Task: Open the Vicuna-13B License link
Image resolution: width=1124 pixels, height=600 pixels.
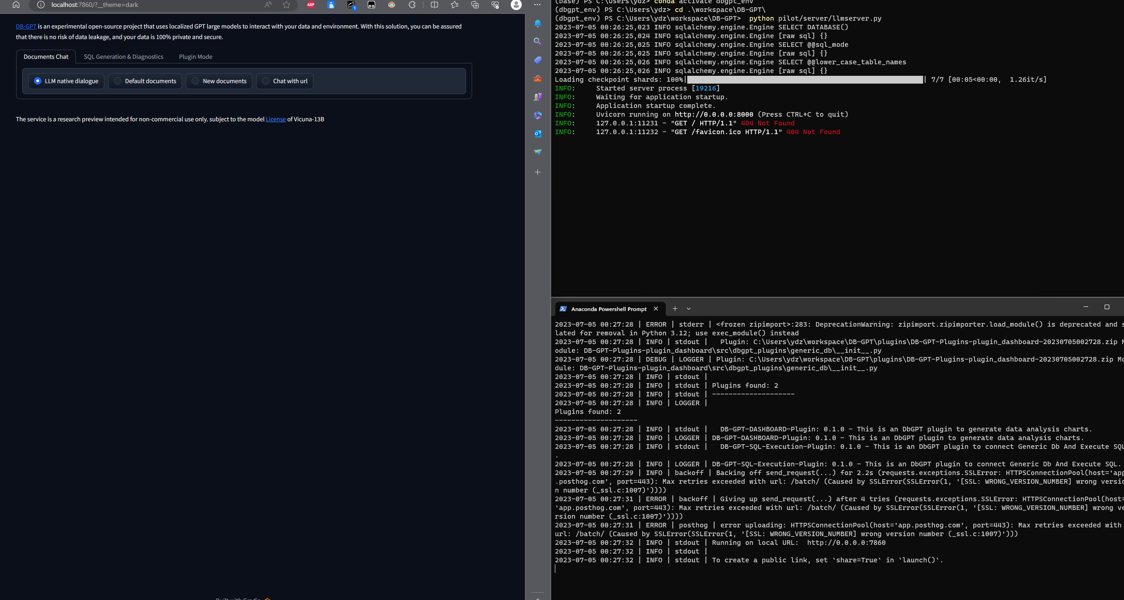Action: click(275, 119)
